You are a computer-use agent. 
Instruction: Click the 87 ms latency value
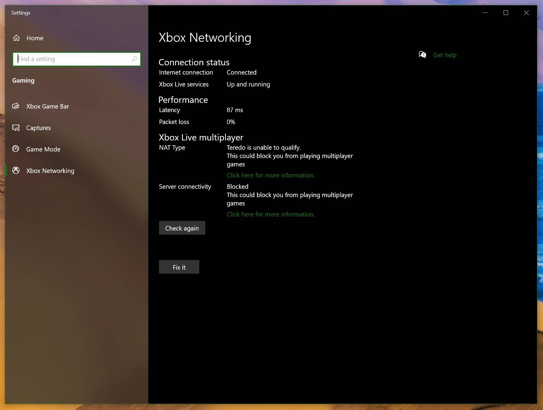coord(235,110)
